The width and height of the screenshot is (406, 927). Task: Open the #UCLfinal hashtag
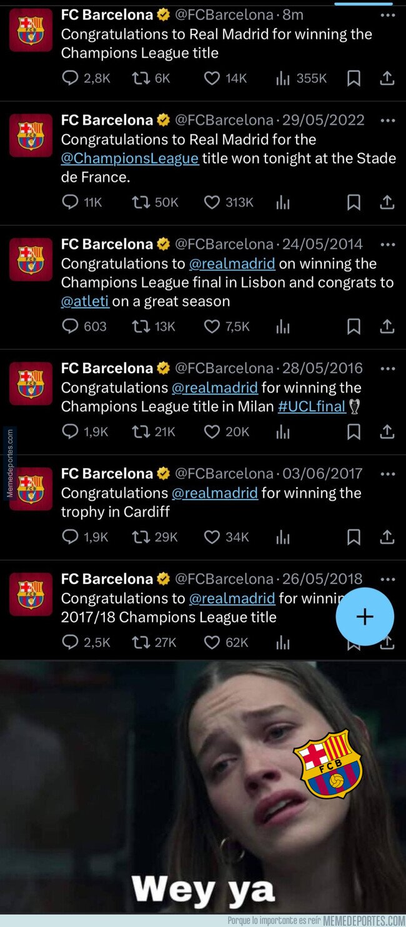click(312, 406)
